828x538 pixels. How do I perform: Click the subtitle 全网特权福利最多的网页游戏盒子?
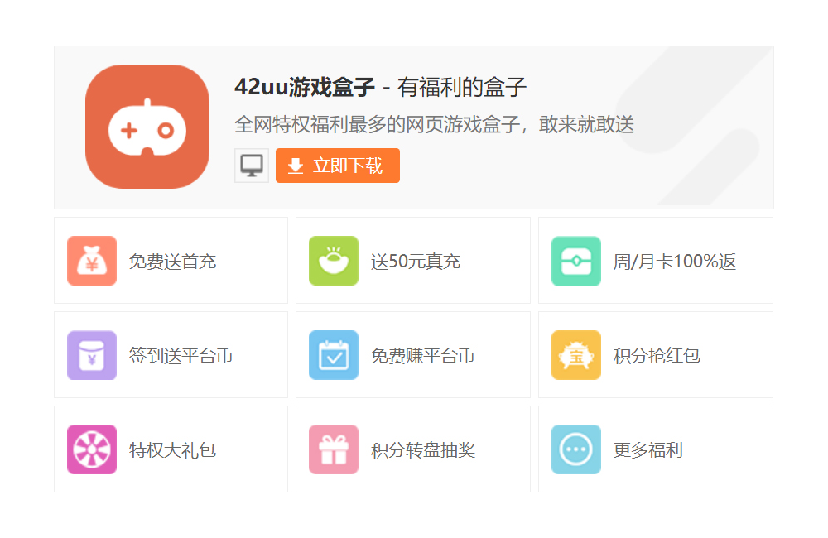[377, 125]
